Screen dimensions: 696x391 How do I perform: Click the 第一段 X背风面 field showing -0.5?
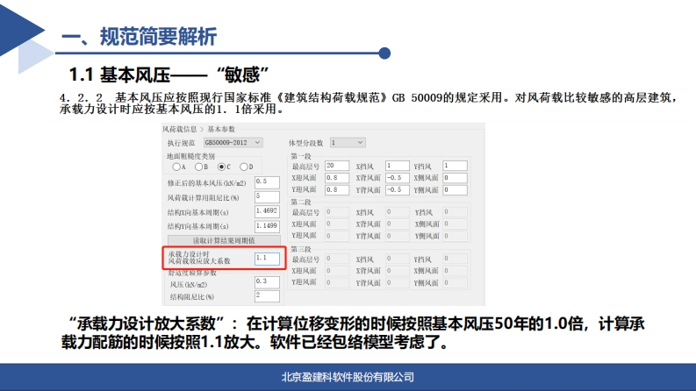point(398,177)
